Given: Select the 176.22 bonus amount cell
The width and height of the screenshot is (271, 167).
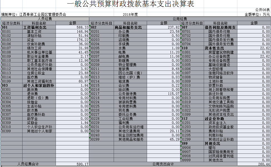Looking at the screenshot, I should (x=72, y=40).
